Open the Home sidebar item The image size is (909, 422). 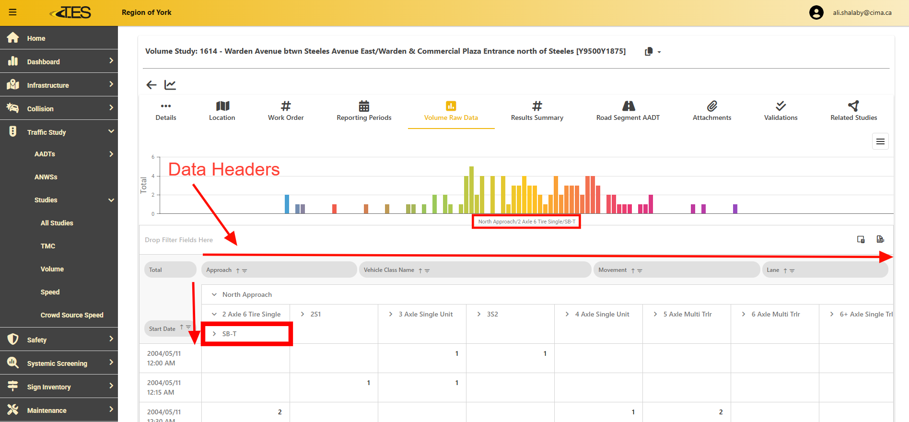pyautogui.click(x=36, y=38)
